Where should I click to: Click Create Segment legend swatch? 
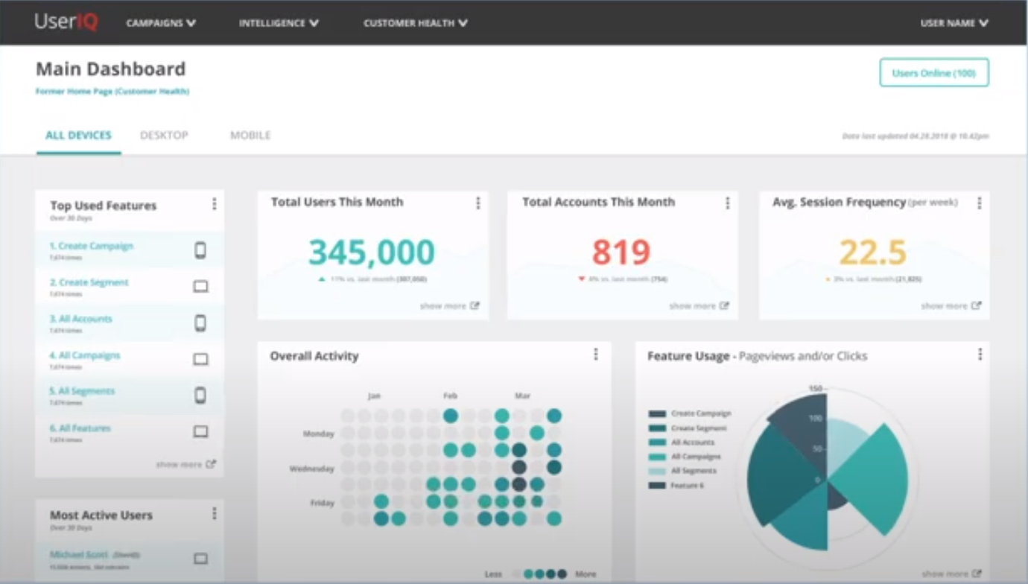click(x=657, y=428)
